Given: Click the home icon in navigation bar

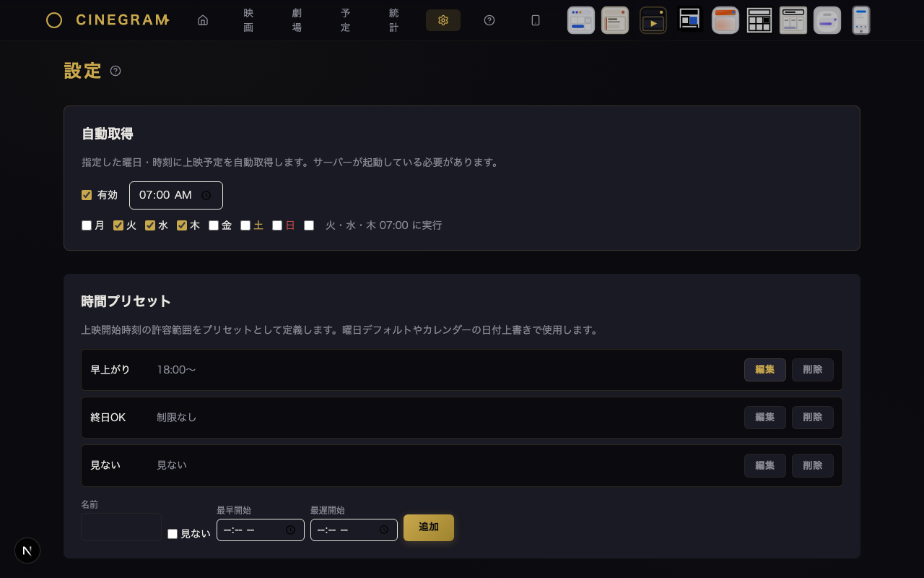Looking at the screenshot, I should (203, 20).
